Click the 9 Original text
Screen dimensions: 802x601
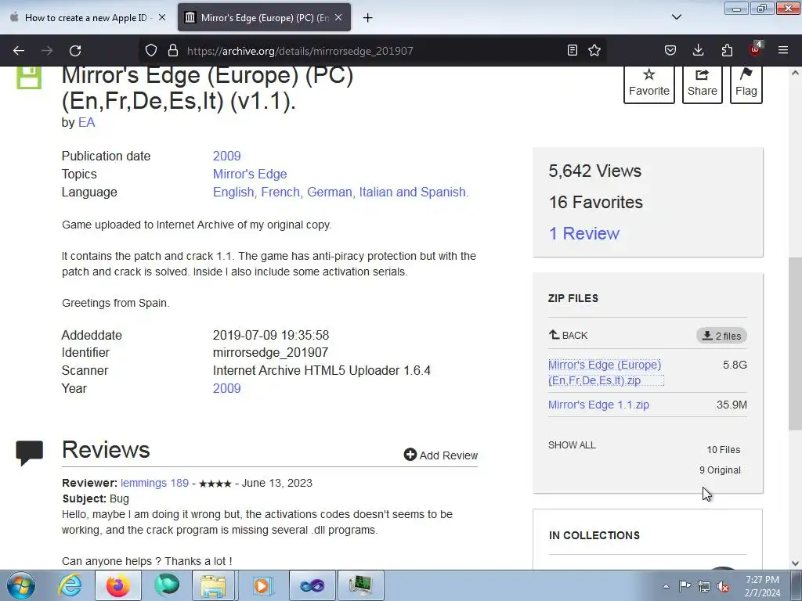pos(720,470)
